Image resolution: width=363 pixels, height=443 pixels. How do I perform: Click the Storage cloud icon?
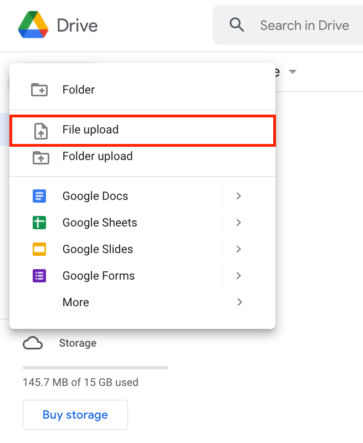tap(33, 343)
